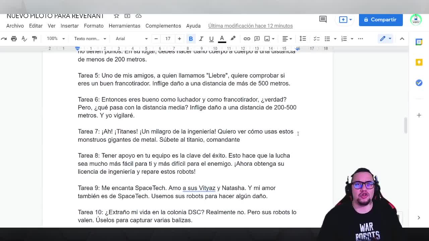Select the paint format roller icon

(35, 39)
